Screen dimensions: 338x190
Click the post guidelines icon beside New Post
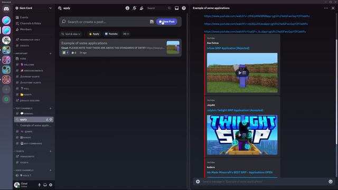[152, 22]
